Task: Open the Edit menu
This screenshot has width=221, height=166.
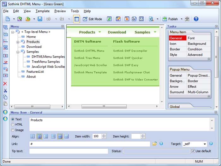Action: pos(16,11)
